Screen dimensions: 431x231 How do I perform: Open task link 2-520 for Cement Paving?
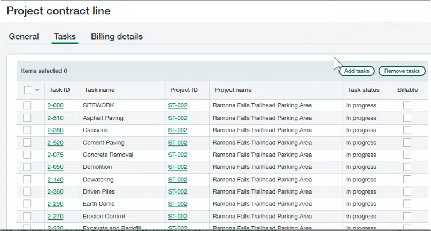click(55, 143)
